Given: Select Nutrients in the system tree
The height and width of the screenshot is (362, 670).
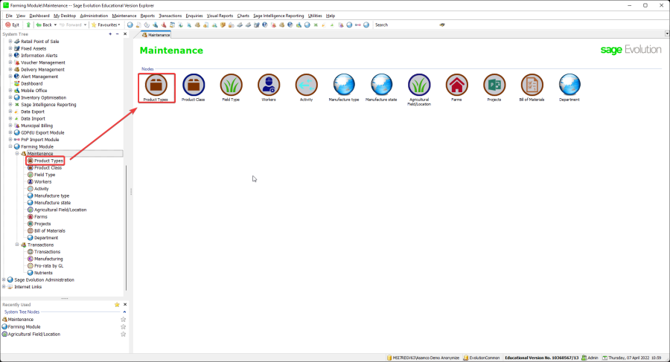Looking at the screenshot, I should tap(43, 272).
